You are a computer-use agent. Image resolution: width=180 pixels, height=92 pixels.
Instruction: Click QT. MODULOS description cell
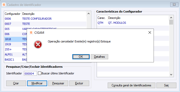[x=117, y=23]
